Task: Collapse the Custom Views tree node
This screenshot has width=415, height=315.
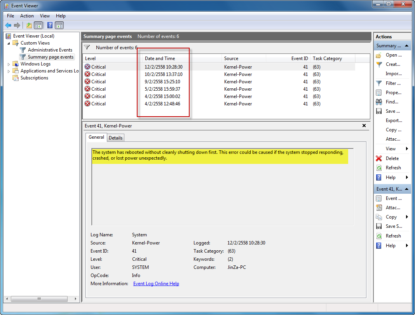Action: (9, 43)
